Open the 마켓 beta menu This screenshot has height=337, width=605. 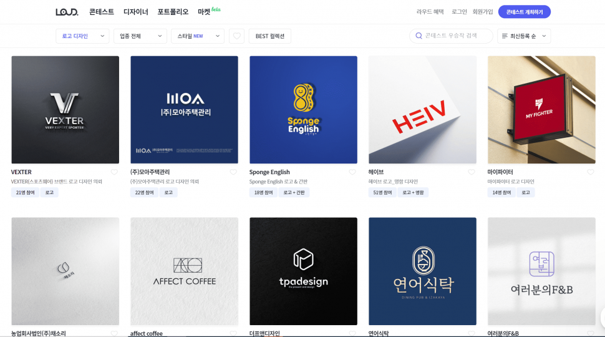coord(209,11)
